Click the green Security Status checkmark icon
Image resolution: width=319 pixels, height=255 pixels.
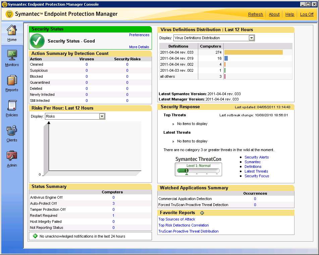37,41
